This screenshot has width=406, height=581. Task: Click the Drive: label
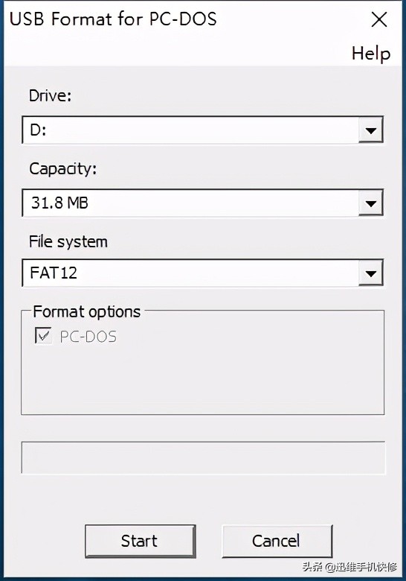[50, 95]
